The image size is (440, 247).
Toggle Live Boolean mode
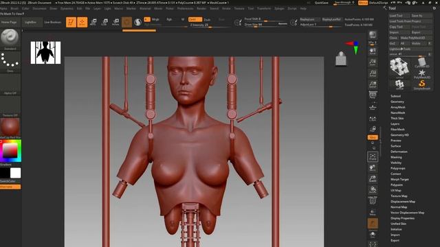[x=52, y=22]
